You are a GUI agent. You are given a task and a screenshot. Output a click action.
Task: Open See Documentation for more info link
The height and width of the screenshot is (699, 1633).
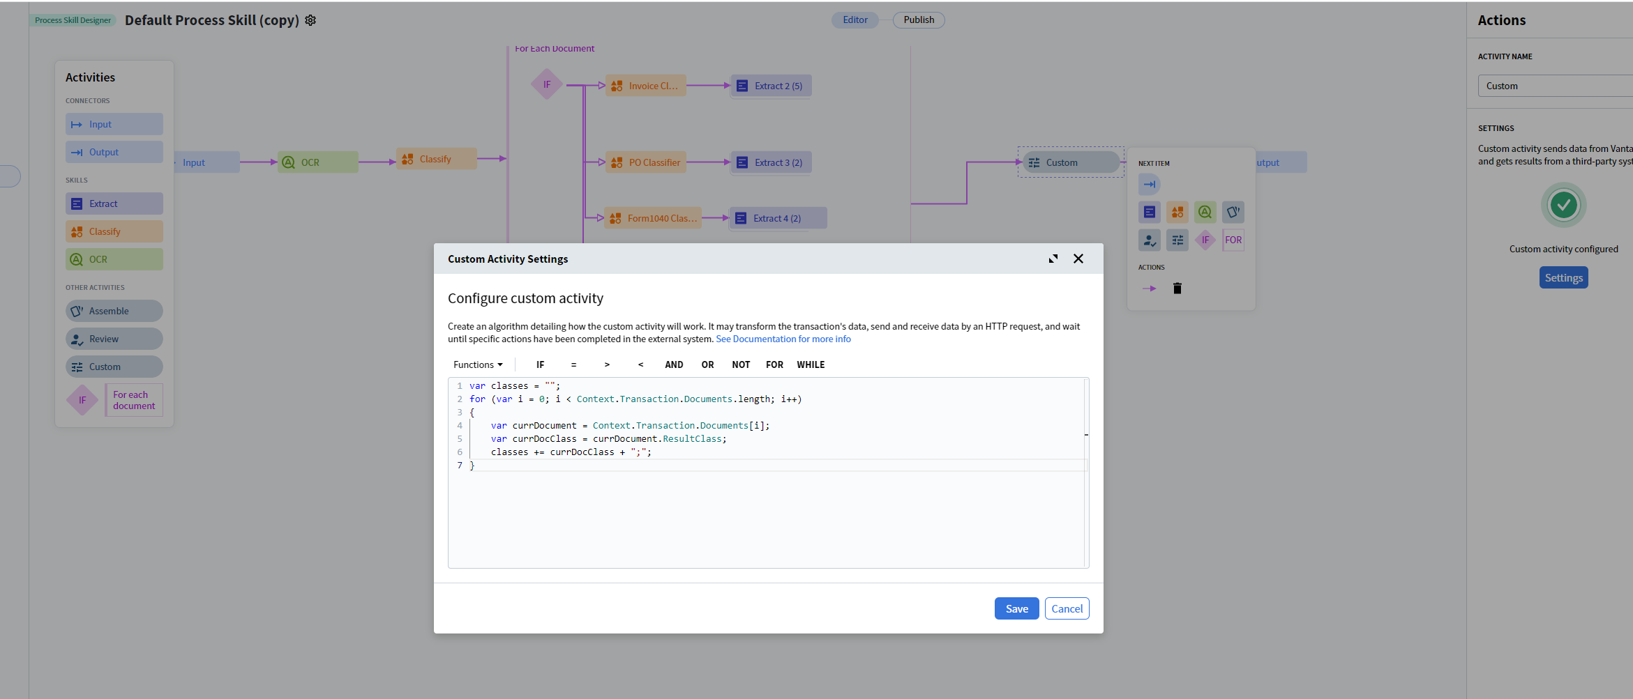click(783, 339)
